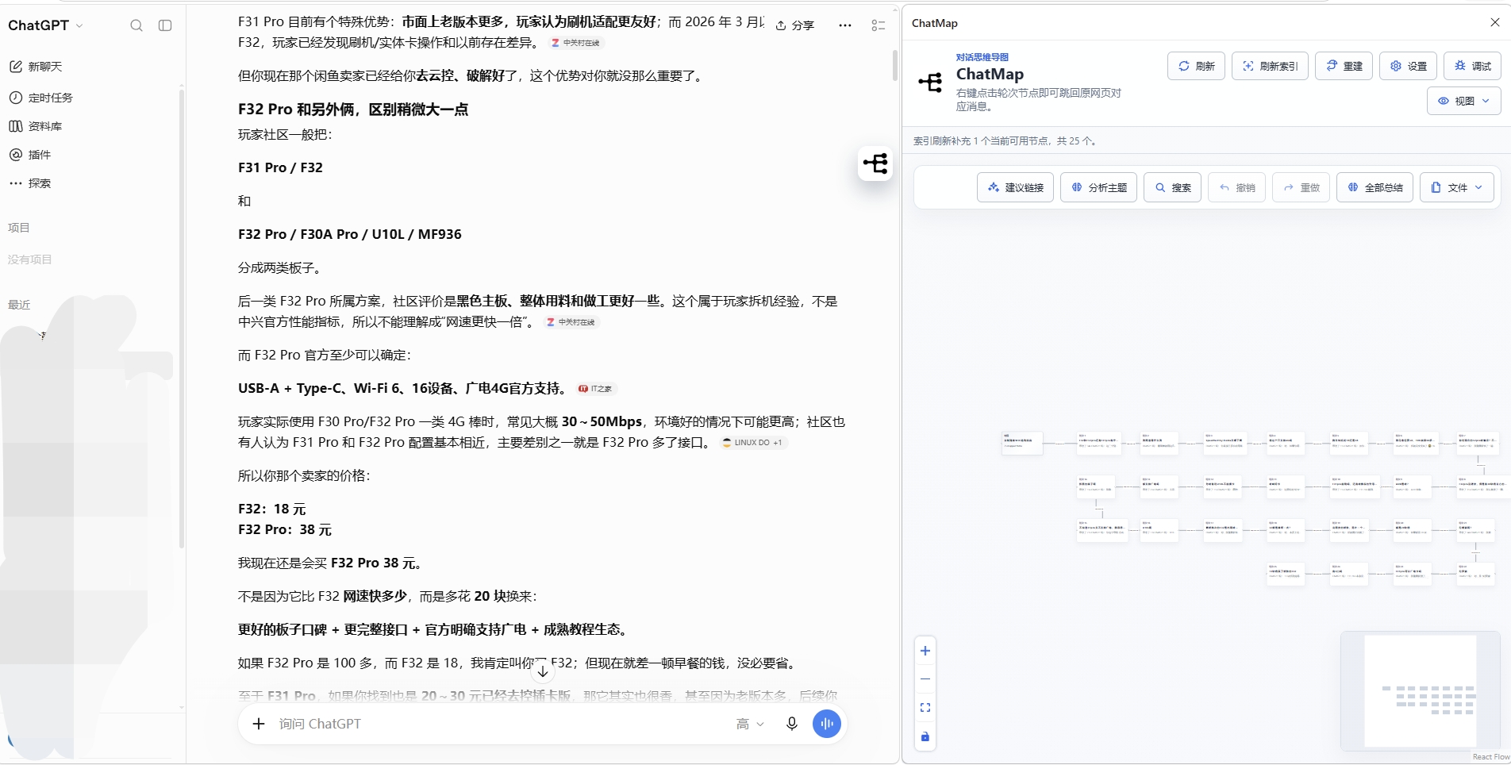The height and width of the screenshot is (765, 1511).
Task: Start a new chat (新聊天)
Action: (x=46, y=67)
